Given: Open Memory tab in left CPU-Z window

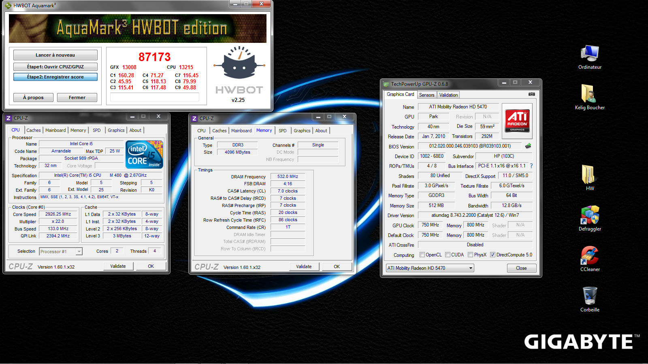Looking at the screenshot, I should [78, 130].
